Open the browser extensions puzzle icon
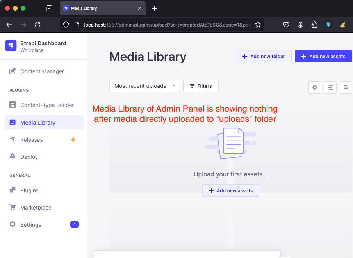This screenshot has height=258, width=353. 314,25
